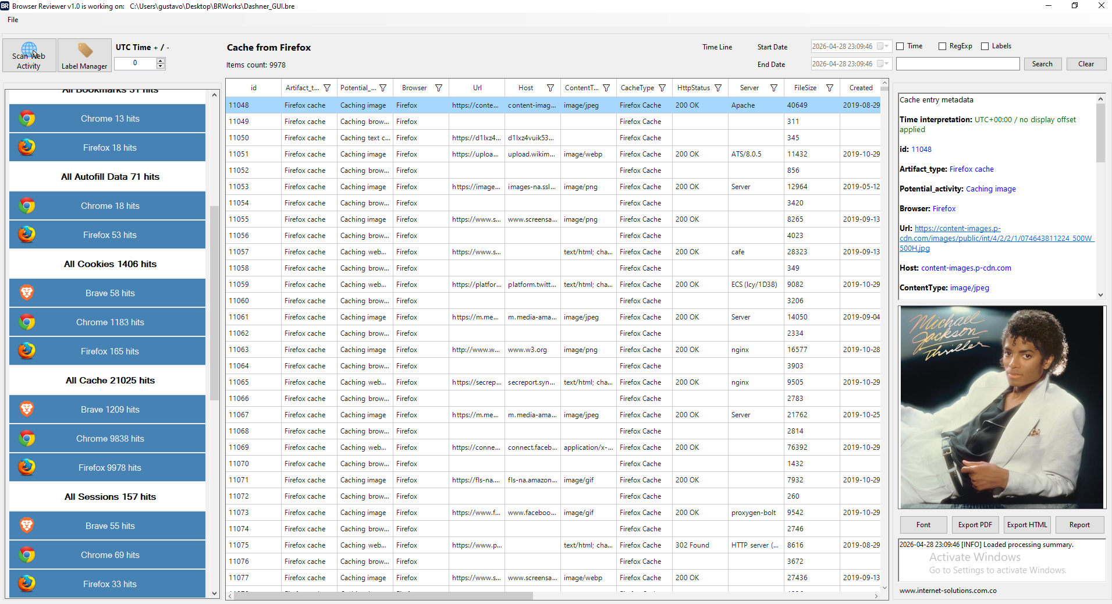Open the content-images.p-cdn.com URL link

click(996, 239)
